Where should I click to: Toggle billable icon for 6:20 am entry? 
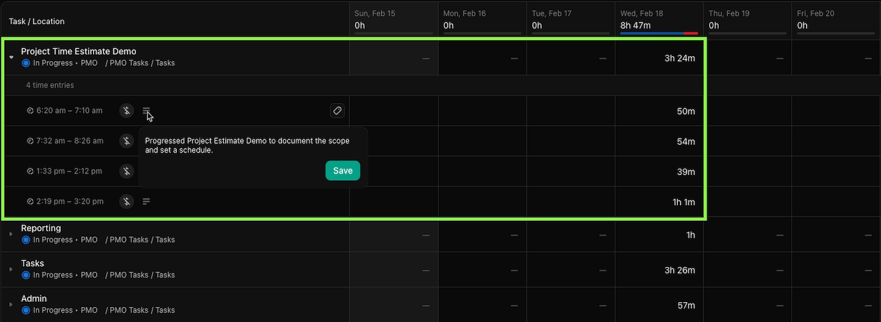click(127, 111)
